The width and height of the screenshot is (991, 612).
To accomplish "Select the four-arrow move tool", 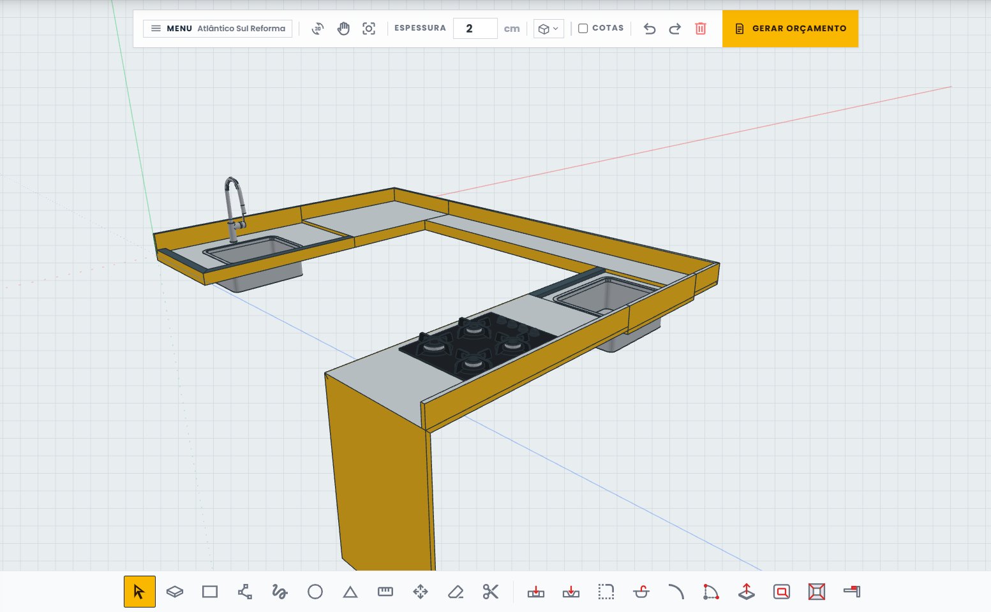I will [x=421, y=592].
